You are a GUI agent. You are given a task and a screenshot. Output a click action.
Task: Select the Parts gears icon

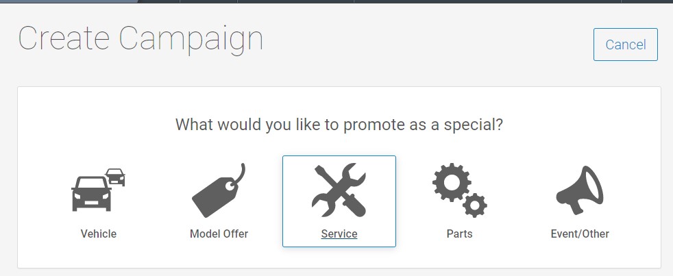click(x=460, y=190)
